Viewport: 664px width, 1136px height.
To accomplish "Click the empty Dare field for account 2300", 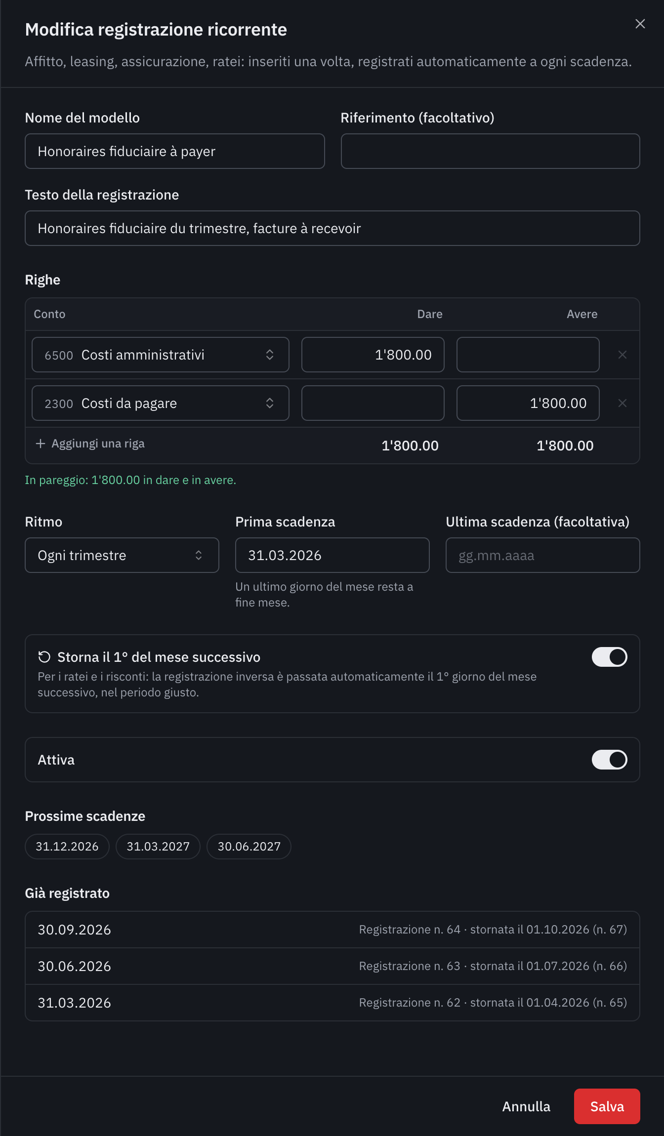I will click(373, 403).
